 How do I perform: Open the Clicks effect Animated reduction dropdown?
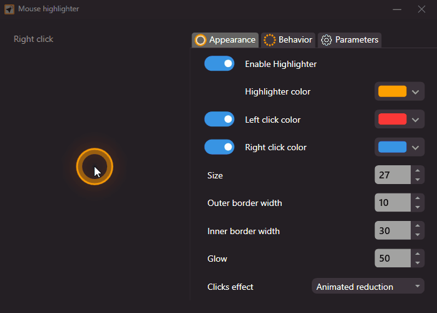coord(368,287)
